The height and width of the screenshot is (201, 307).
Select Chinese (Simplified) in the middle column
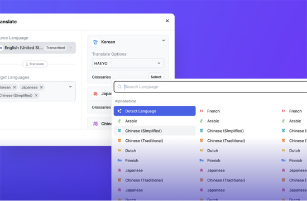click(226, 131)
